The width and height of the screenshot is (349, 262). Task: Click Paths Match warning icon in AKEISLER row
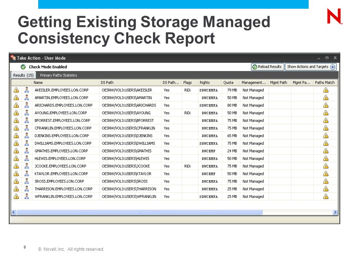tap(326, 90)
